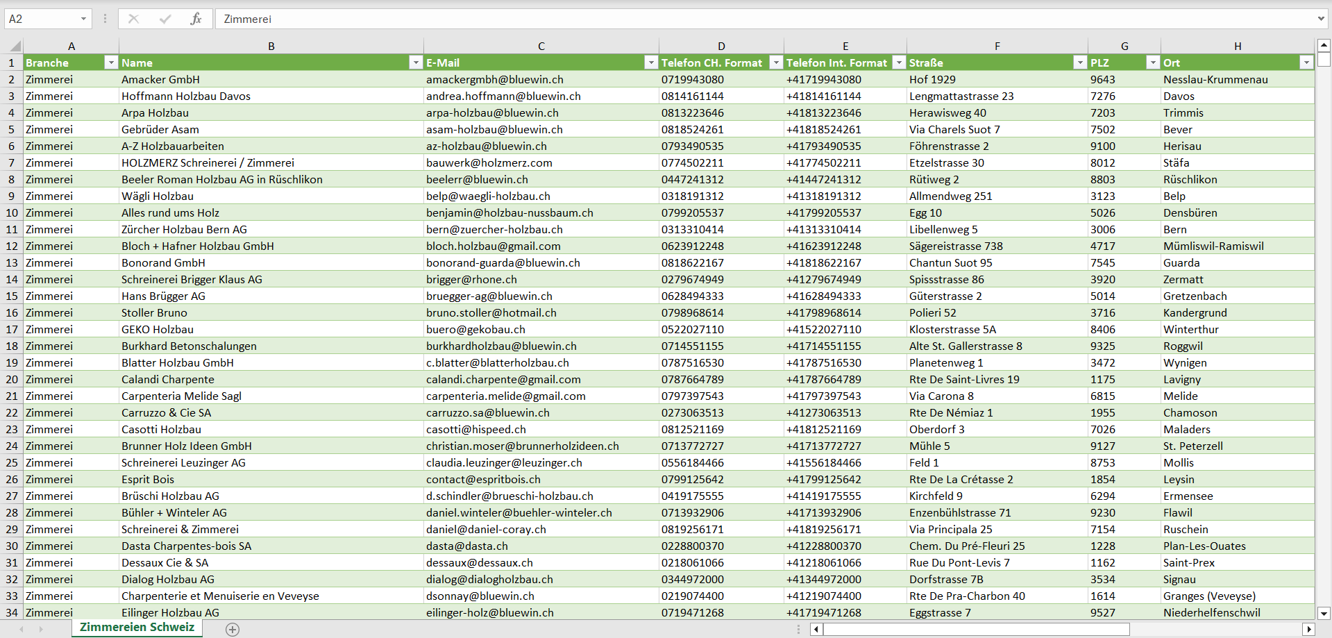This screenshot has height=638, width=1332.
Task: Click phone cell 0818524261
Action: pos(721,129)
